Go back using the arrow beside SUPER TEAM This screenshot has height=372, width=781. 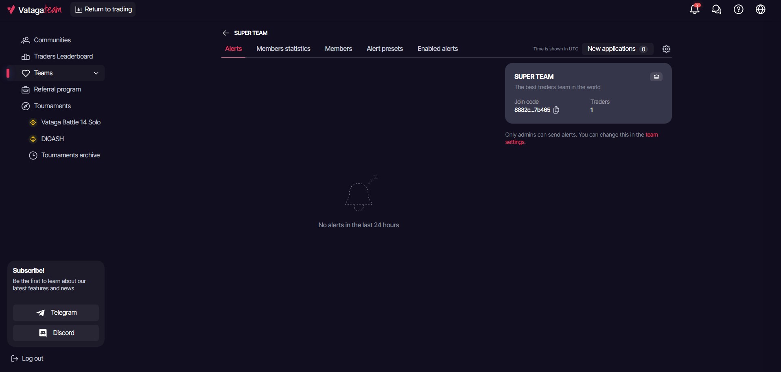click(x=226, y=33)
